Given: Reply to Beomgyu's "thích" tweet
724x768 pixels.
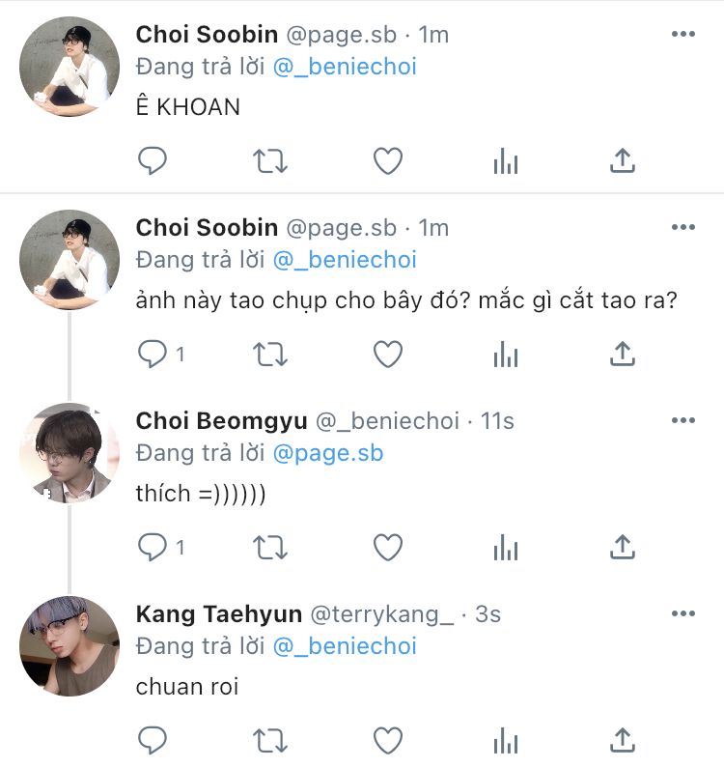Looking at the screenshot, I should [x=153, y=548].
